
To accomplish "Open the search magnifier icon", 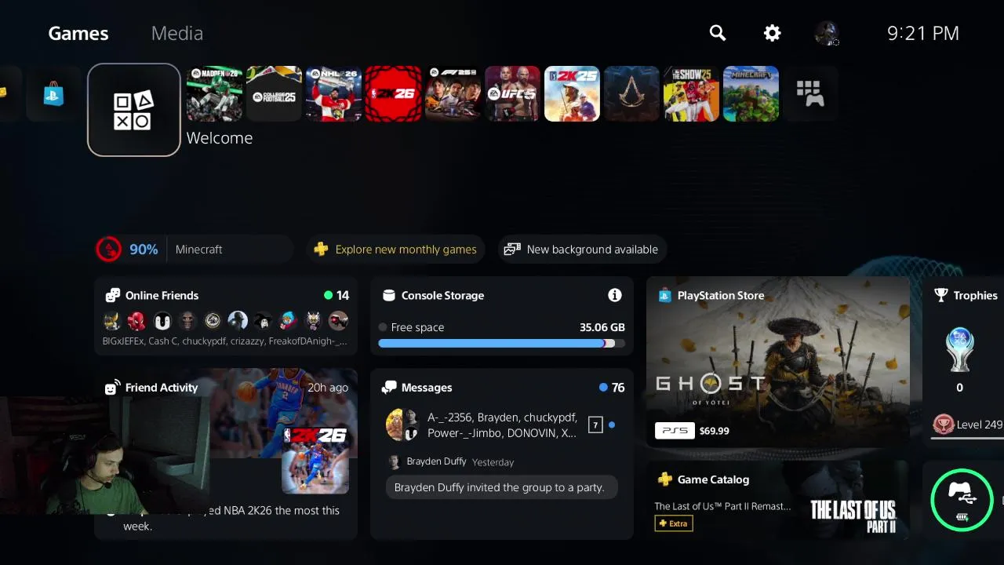I will click(718, 33).
